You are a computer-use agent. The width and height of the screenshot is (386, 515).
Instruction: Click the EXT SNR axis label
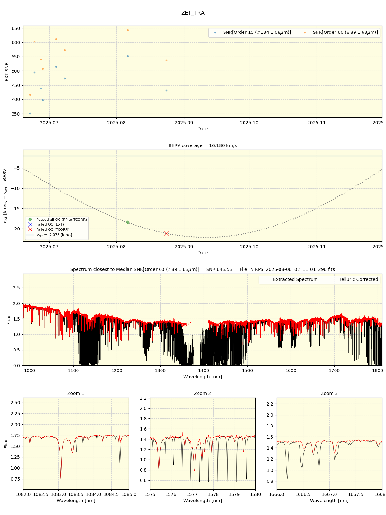click(7, 72)
